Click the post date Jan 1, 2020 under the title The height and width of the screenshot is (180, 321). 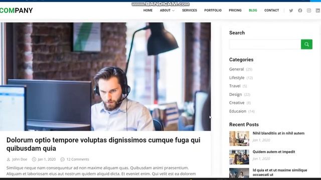coord(47,159)
